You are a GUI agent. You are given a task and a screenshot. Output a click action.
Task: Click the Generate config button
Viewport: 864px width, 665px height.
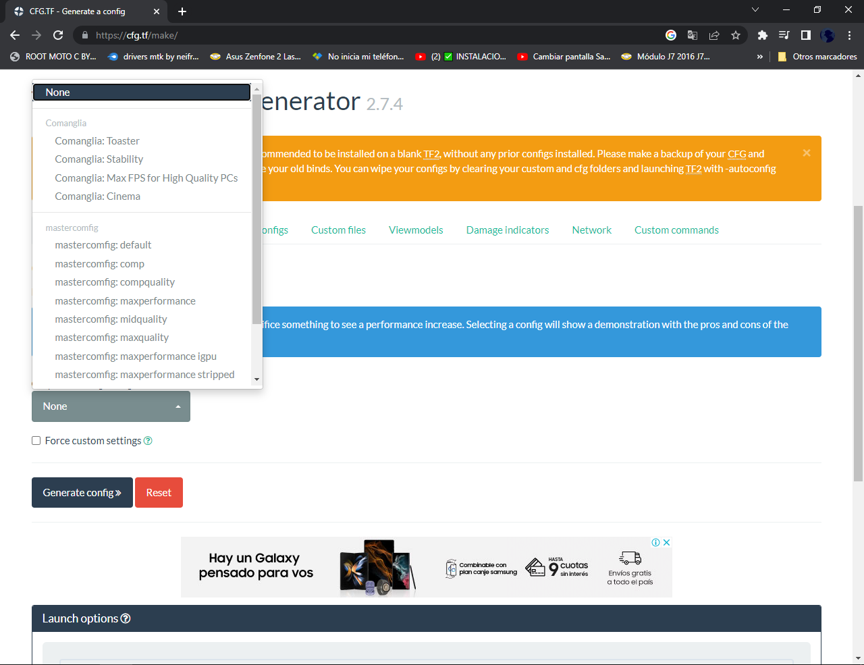(x=82, y=493)
